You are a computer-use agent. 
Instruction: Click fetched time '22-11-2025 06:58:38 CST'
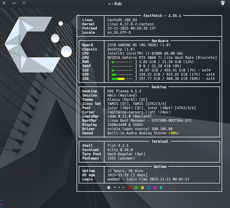132,28
